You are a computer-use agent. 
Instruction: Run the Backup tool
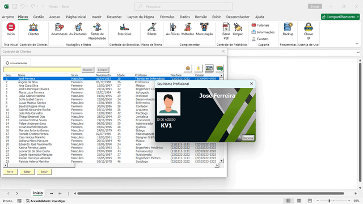pos(288,29)
